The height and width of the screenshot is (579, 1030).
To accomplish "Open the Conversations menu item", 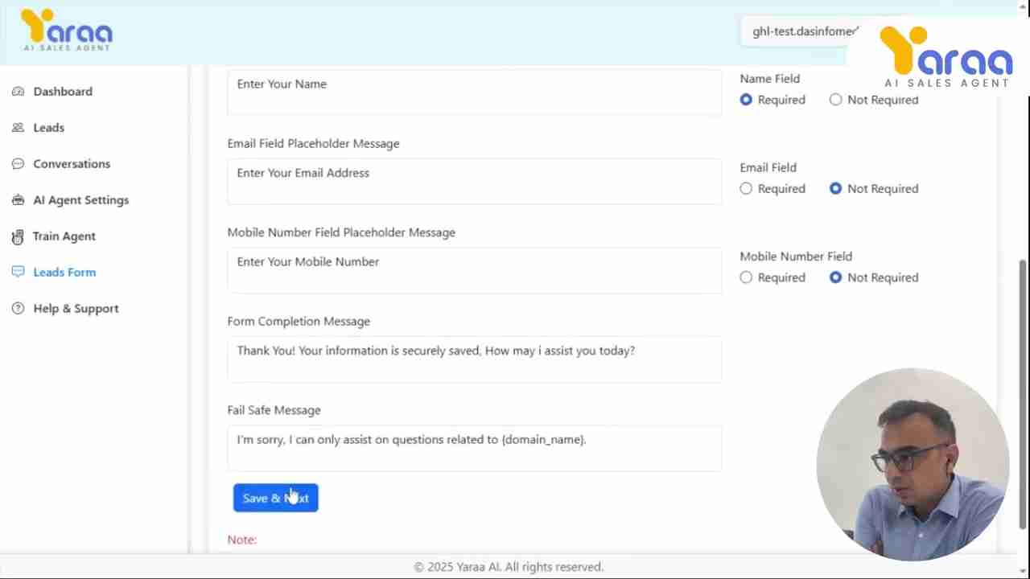I will [72, 164].
